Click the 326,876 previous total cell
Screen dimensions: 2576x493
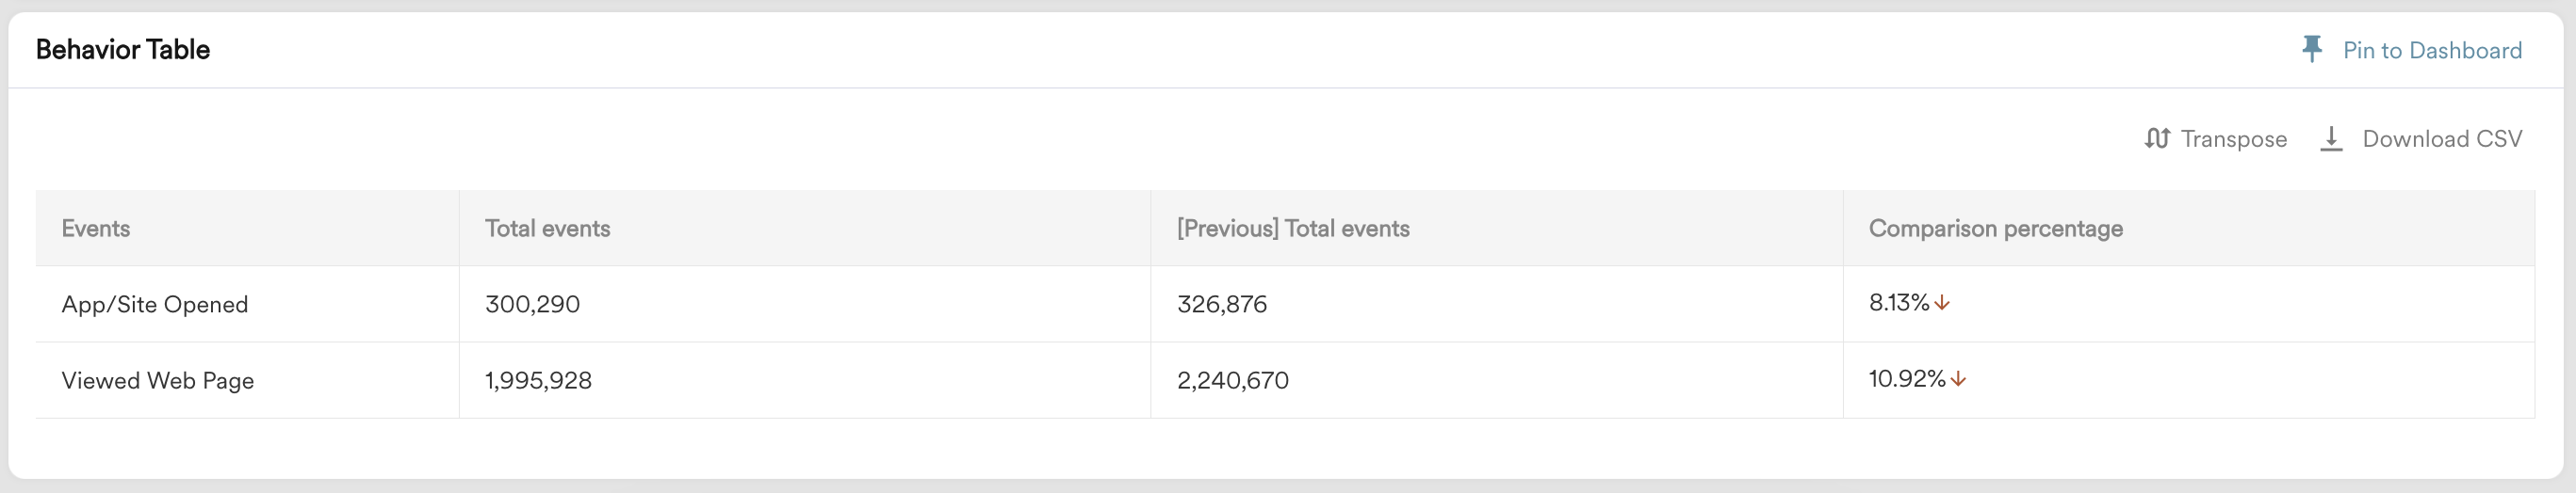click(1221, 305)
